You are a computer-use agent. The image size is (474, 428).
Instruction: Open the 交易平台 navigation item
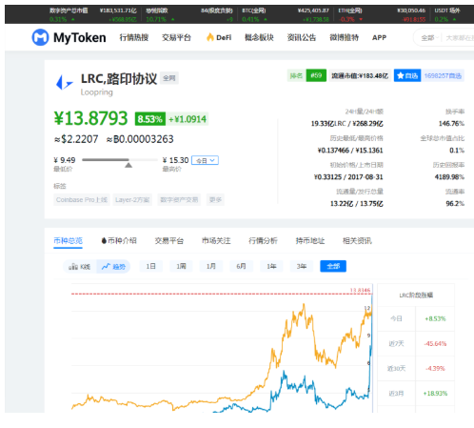coord(176,37)
